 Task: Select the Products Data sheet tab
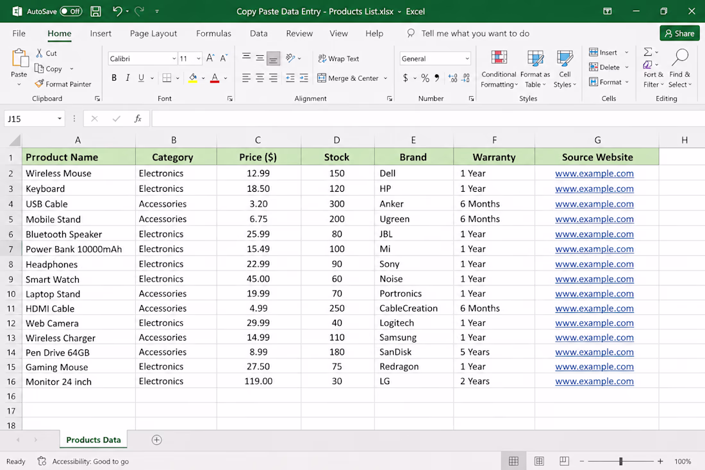pos(94,440)
